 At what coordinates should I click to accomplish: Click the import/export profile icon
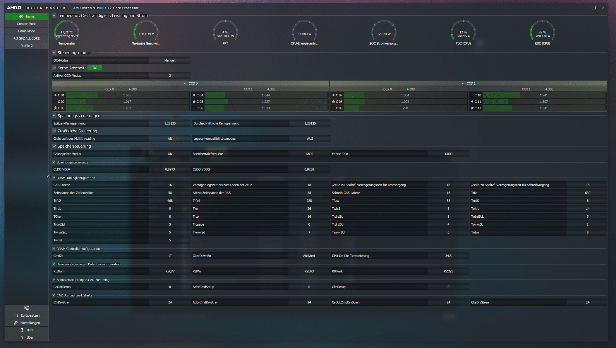(27, 308)
